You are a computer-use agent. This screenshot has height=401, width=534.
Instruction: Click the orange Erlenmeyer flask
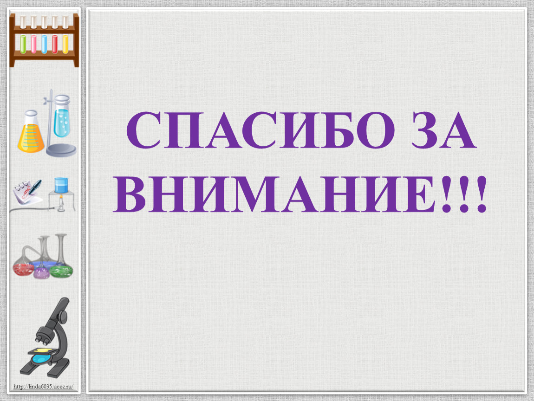(30, 135)
